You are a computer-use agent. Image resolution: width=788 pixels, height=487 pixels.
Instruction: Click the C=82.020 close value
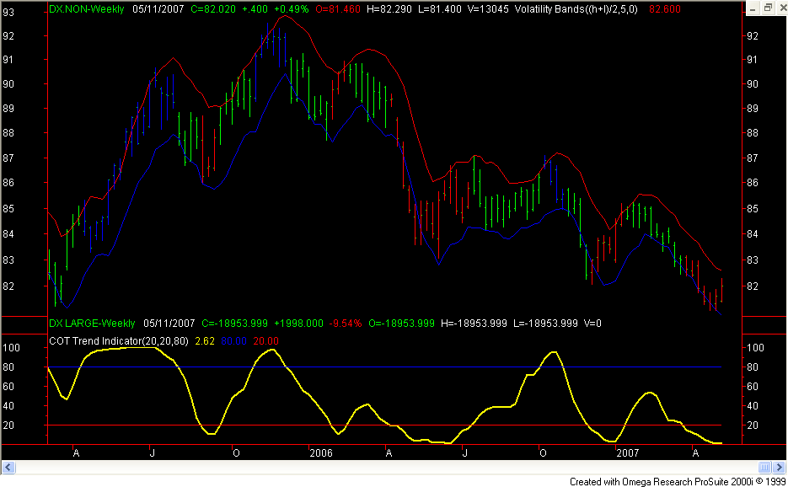pos(213,9)
